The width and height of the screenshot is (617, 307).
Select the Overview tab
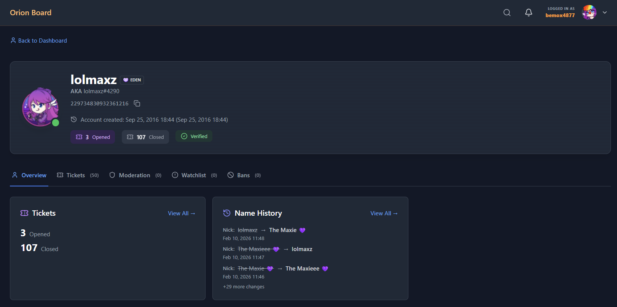29,175
